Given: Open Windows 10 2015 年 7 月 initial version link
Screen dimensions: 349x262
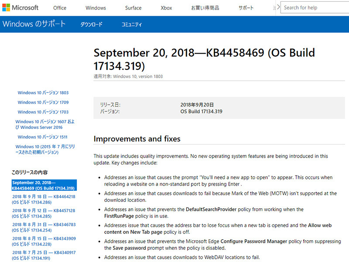Looking at the screenshot, I should click(x=45, y=149).
